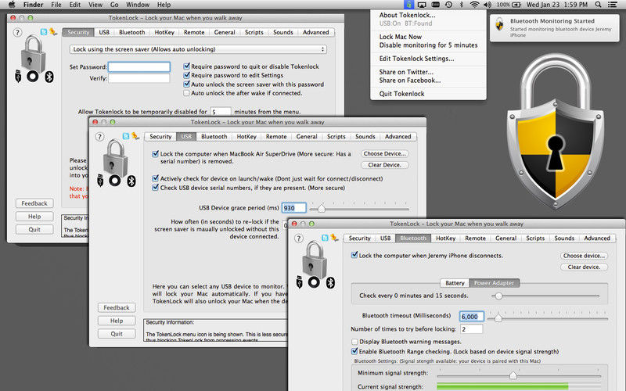Image resolution: width=626 pixels, height=391 pixels.
Task: Click the AirPlay display icon in menu bar
Action: click(422, 5)
